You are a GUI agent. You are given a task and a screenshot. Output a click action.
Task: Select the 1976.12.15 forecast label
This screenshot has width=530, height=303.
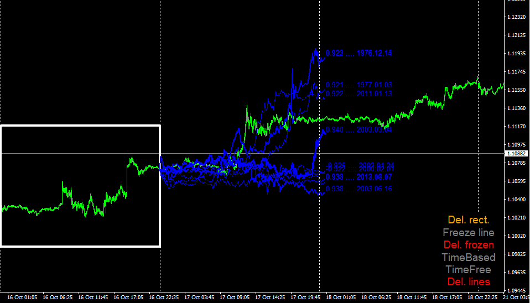pyautogui.click(x=358, y=53)
